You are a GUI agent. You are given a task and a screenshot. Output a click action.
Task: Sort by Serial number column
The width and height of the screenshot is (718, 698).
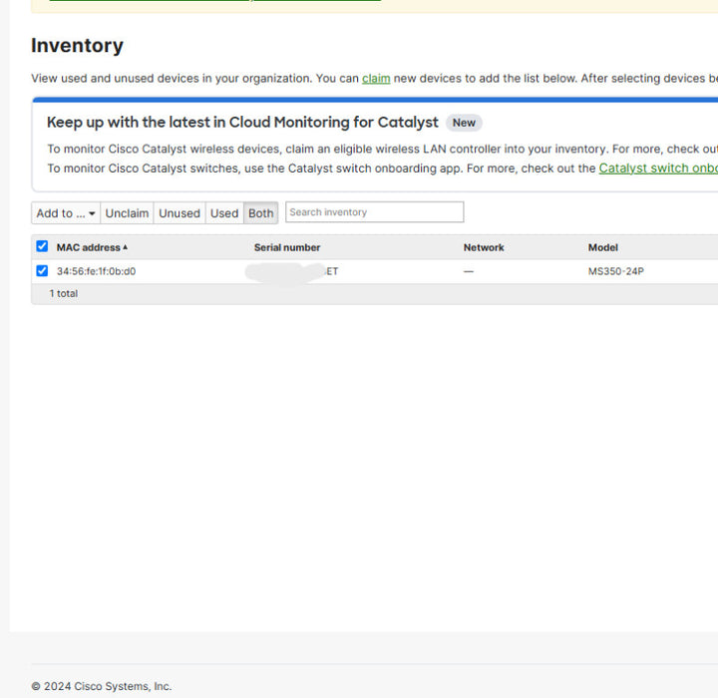click(287, 247)
